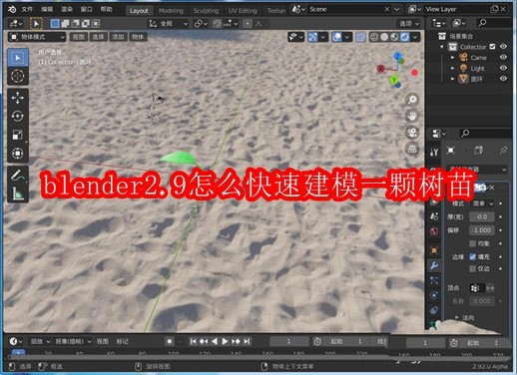Viewport: 517px width, 375px height.
Task: Enable the 均衡 even thickness checkbox
Action: click(472, 243)
